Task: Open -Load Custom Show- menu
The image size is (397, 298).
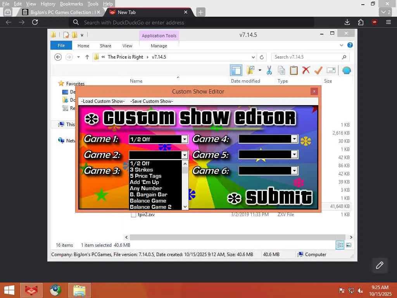Action: click(x=103, y=101)
